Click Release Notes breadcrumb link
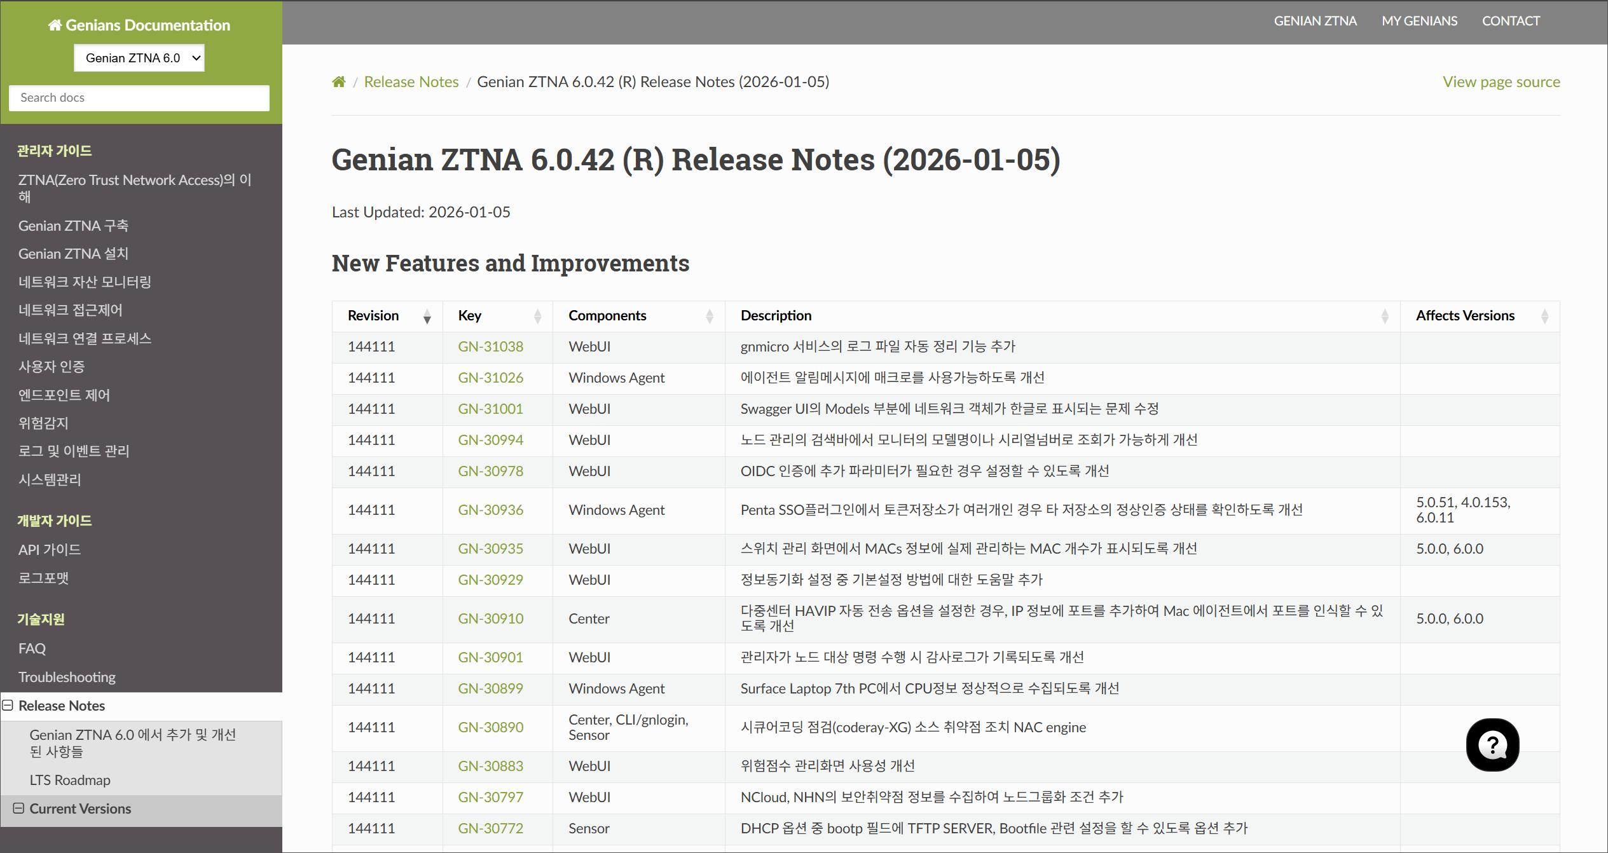1608x853 pixels. tap(411, 82)
